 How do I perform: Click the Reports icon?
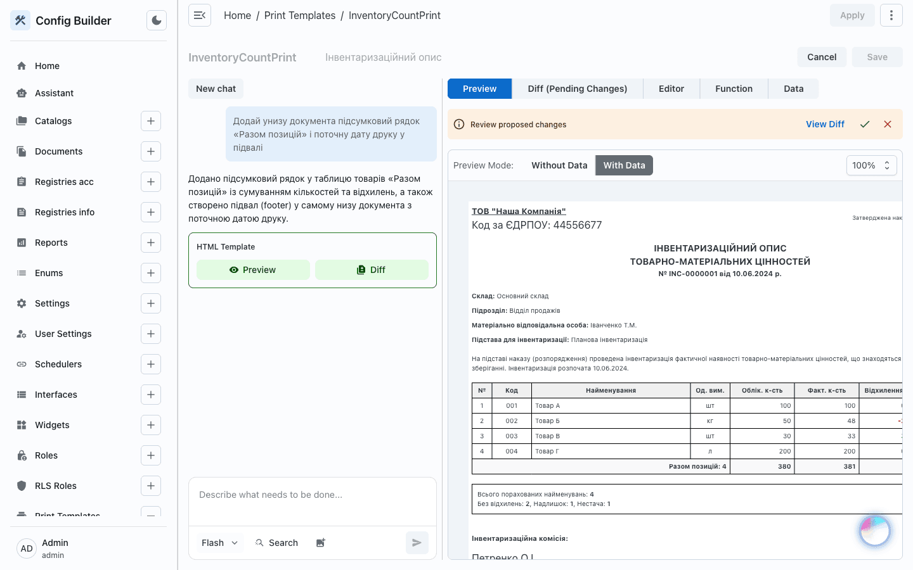point(22,243)
